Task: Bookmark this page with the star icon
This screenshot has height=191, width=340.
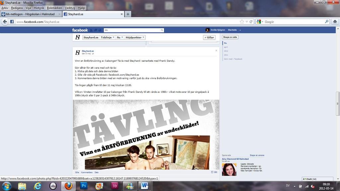Action: pos(242,22)
